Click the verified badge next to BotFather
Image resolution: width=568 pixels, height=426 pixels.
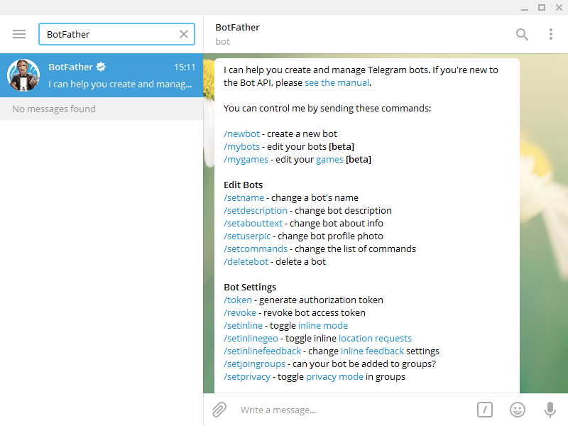tap(101, 67)
